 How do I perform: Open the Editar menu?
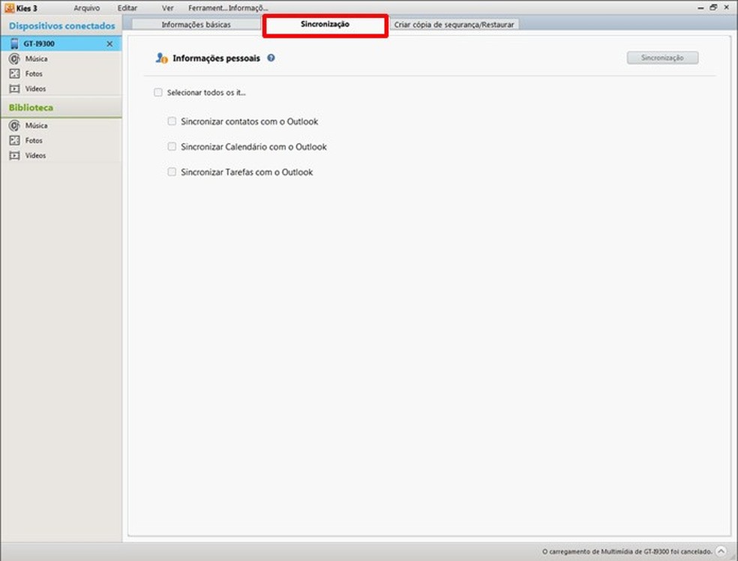[x=127, y=8]
